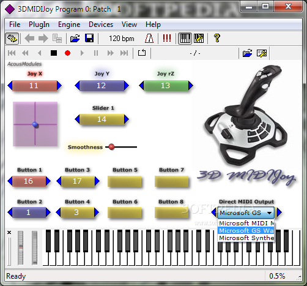This screenshot has width=307, height=286.
Task: Save with the floppy disk icon
Action: [x=89, y=39]
